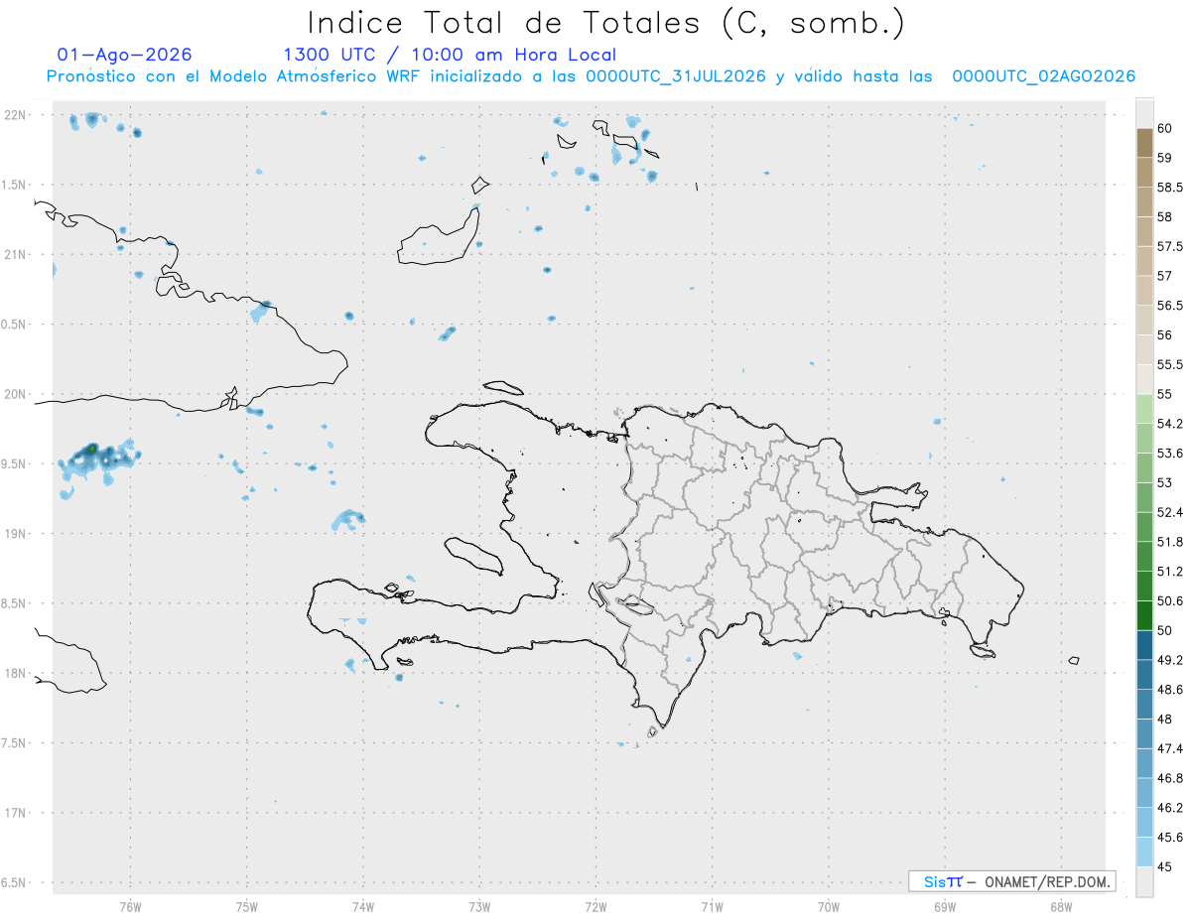Click the legend value '51.8'
1191x920 pixels.
tap(1170, 542)
